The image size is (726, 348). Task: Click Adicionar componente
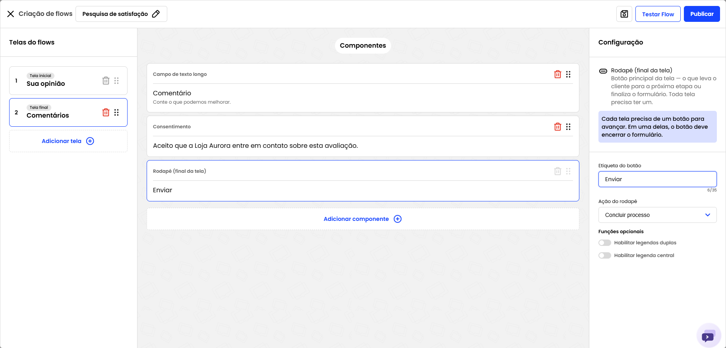coord(363,219)
